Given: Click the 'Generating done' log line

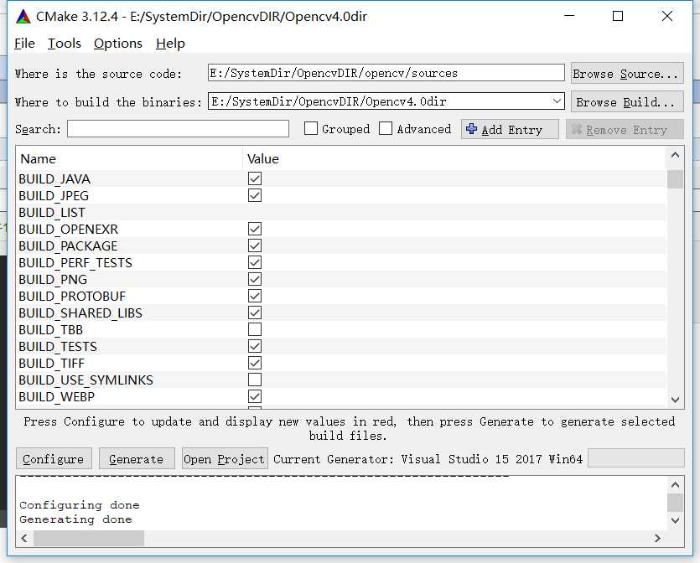Looking at the screenshot, I should (75, 519).
